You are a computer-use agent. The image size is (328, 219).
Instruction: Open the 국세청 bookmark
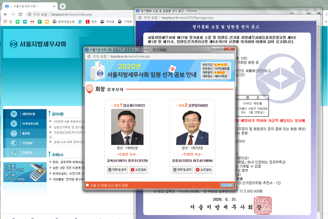point(107,22)
